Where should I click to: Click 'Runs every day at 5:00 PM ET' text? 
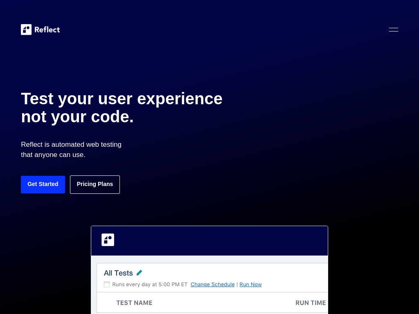click(150, 285)
